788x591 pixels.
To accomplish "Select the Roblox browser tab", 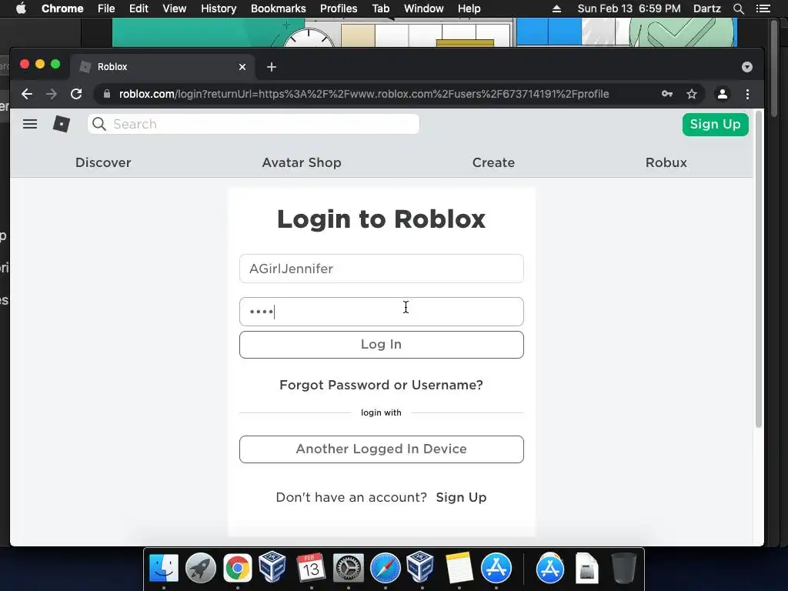I will pos(162,67).
